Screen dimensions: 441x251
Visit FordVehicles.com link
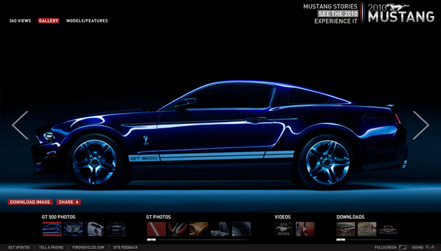coord(88,247)
